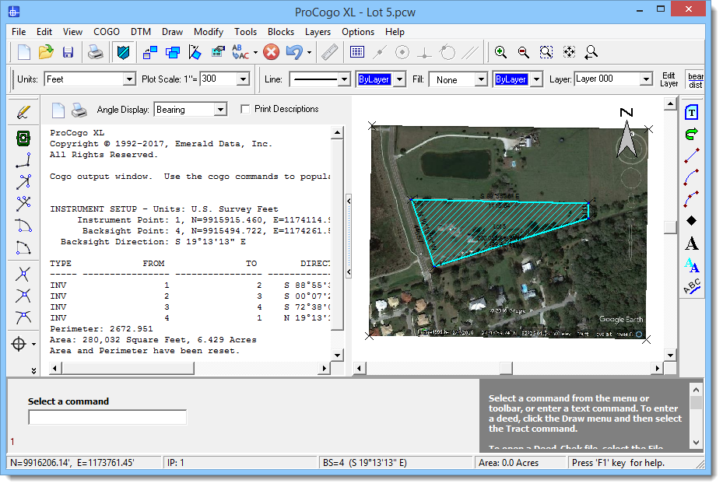Click the Area: 0.0 Acres status entry

[508, 463]
